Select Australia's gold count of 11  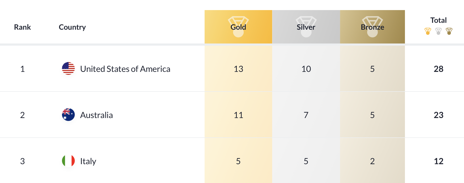pyautogui.click(x=238, y=115)
